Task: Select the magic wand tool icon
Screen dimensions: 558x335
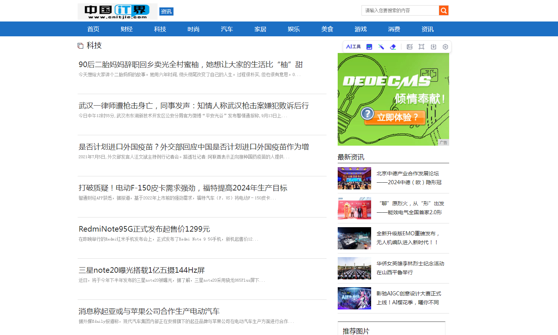Action: (381, 47)
